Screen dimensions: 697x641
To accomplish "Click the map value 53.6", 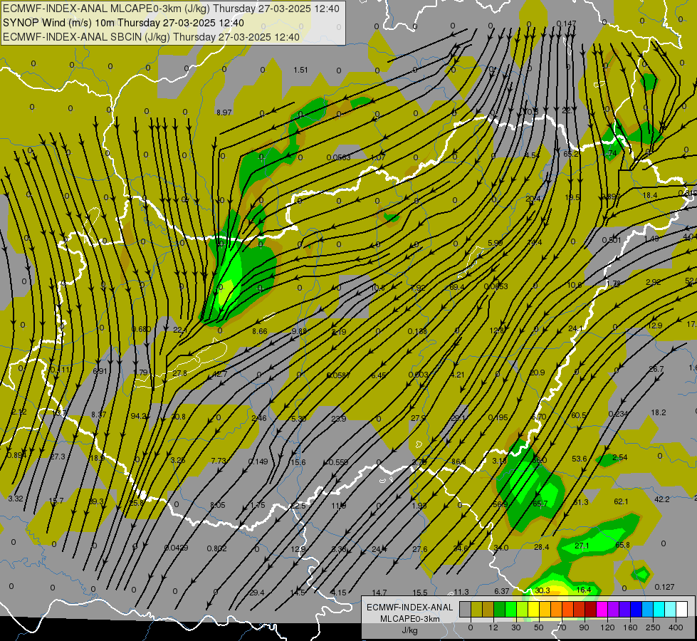I will (x=580, y=459).
